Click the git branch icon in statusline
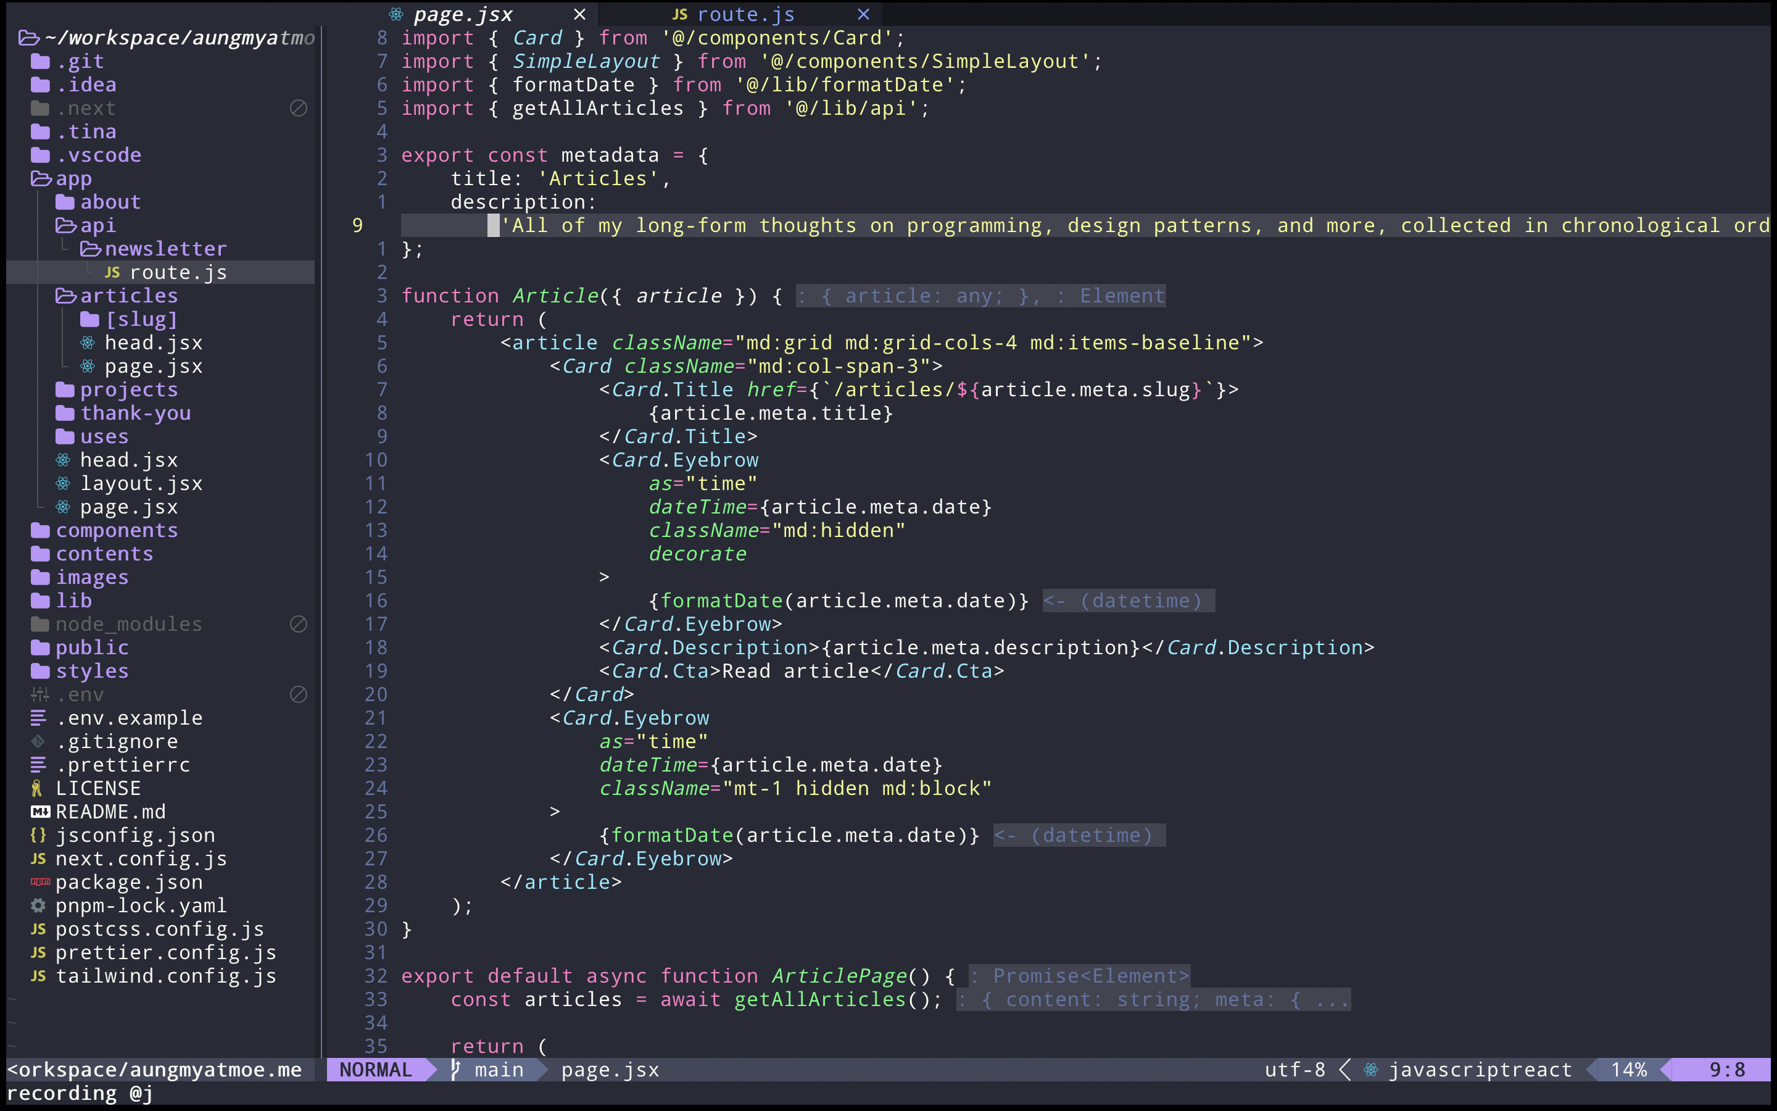The image size is (1777, 1111). [x=456, y=1069]
